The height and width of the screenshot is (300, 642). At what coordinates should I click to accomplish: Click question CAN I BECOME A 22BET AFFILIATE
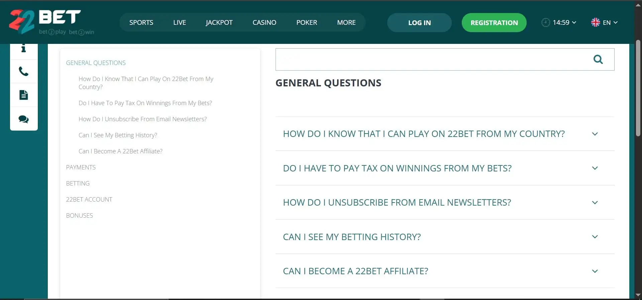click(x=355, y=271)
